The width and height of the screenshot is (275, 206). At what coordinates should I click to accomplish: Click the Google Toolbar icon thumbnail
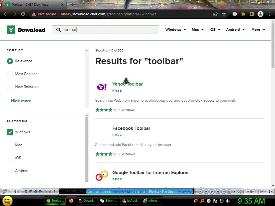[x=102, y=175]
